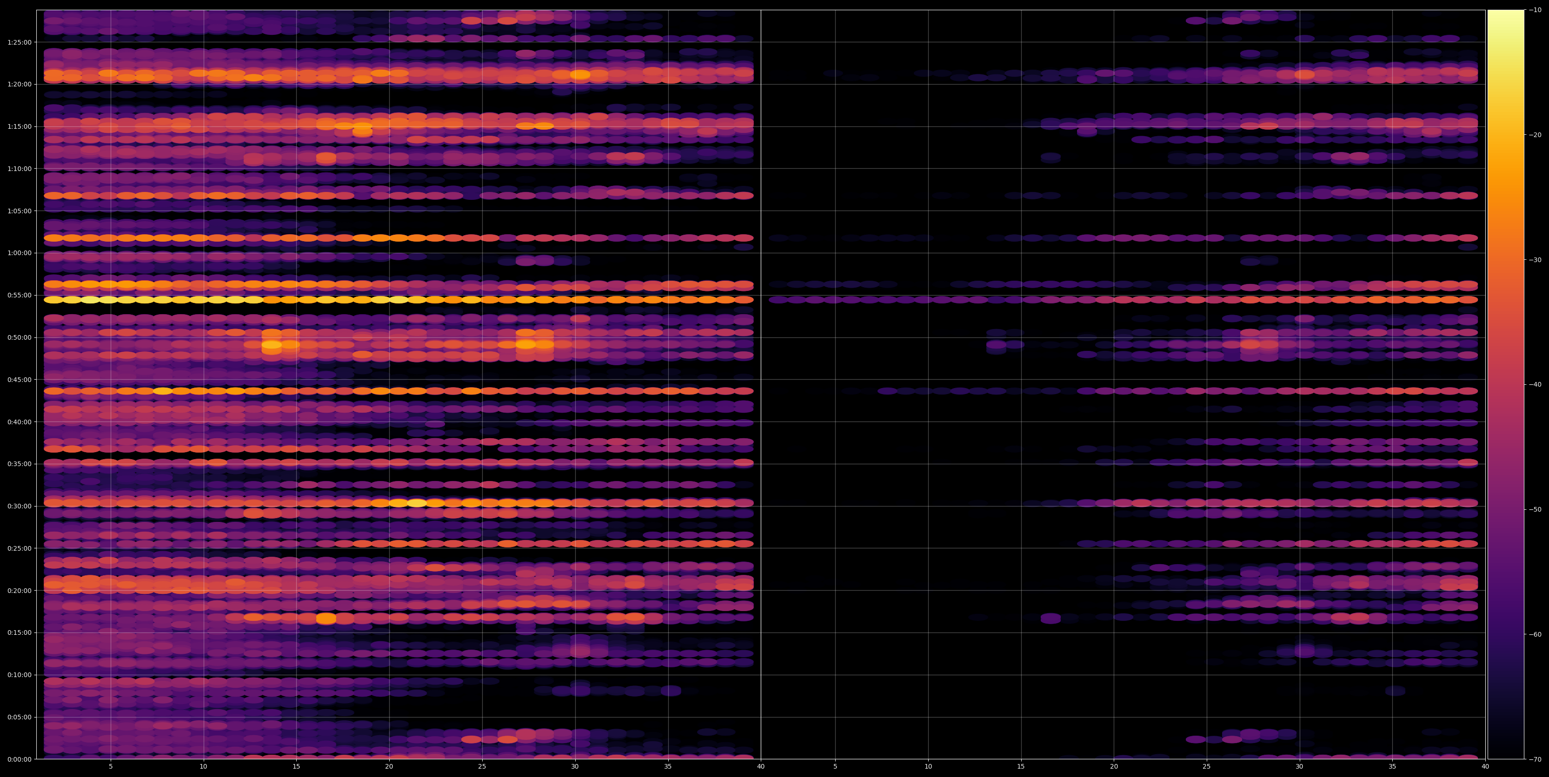Click the 0:05:00 y-axis tick label
The width and height of the screenshot is (1549, 777).
pos(19,717)
